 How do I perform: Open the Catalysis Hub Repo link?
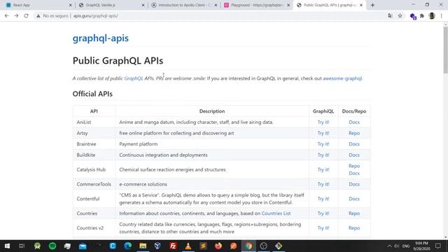tap(354, 166)
